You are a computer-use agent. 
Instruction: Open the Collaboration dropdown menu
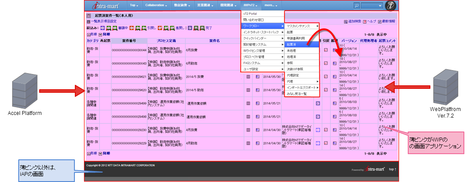click(x=156, y=5)
